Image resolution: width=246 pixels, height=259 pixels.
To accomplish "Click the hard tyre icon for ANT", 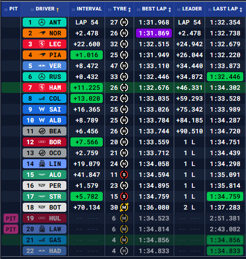I will pos(124,22).
